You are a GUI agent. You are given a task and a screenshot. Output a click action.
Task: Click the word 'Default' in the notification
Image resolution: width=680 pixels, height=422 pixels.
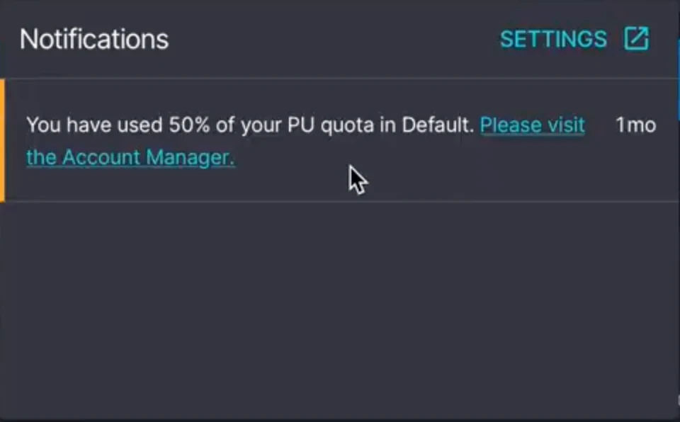pyautogui.click(x=436, y=125)
